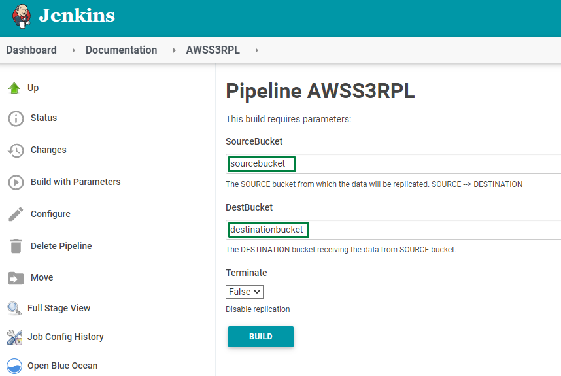Viewport: 561px width, 376px height.
Task: Open Full Stage View link
Action: click(59, 308)
